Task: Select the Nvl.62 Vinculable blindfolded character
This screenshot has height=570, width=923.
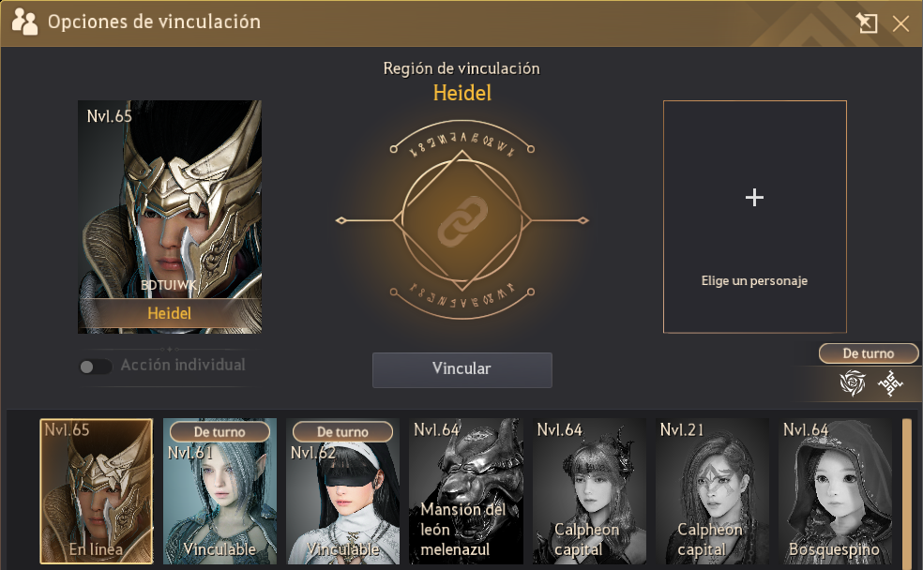Action: (342, 491)
